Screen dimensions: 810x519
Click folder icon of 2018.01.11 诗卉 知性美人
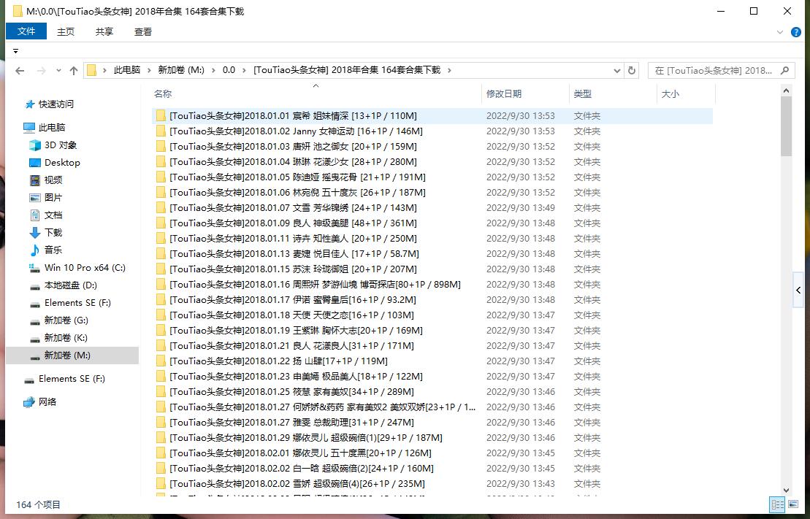161,239
